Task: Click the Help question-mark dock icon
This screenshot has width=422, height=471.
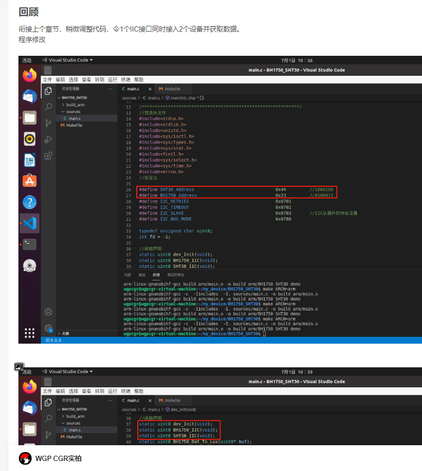Action: (x=29, y=203)
